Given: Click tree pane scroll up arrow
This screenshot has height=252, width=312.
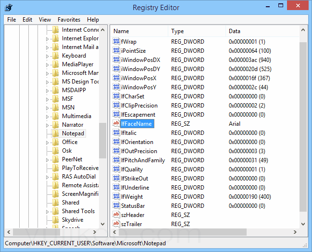Looking at the screenshot, I should click(103, 30).
